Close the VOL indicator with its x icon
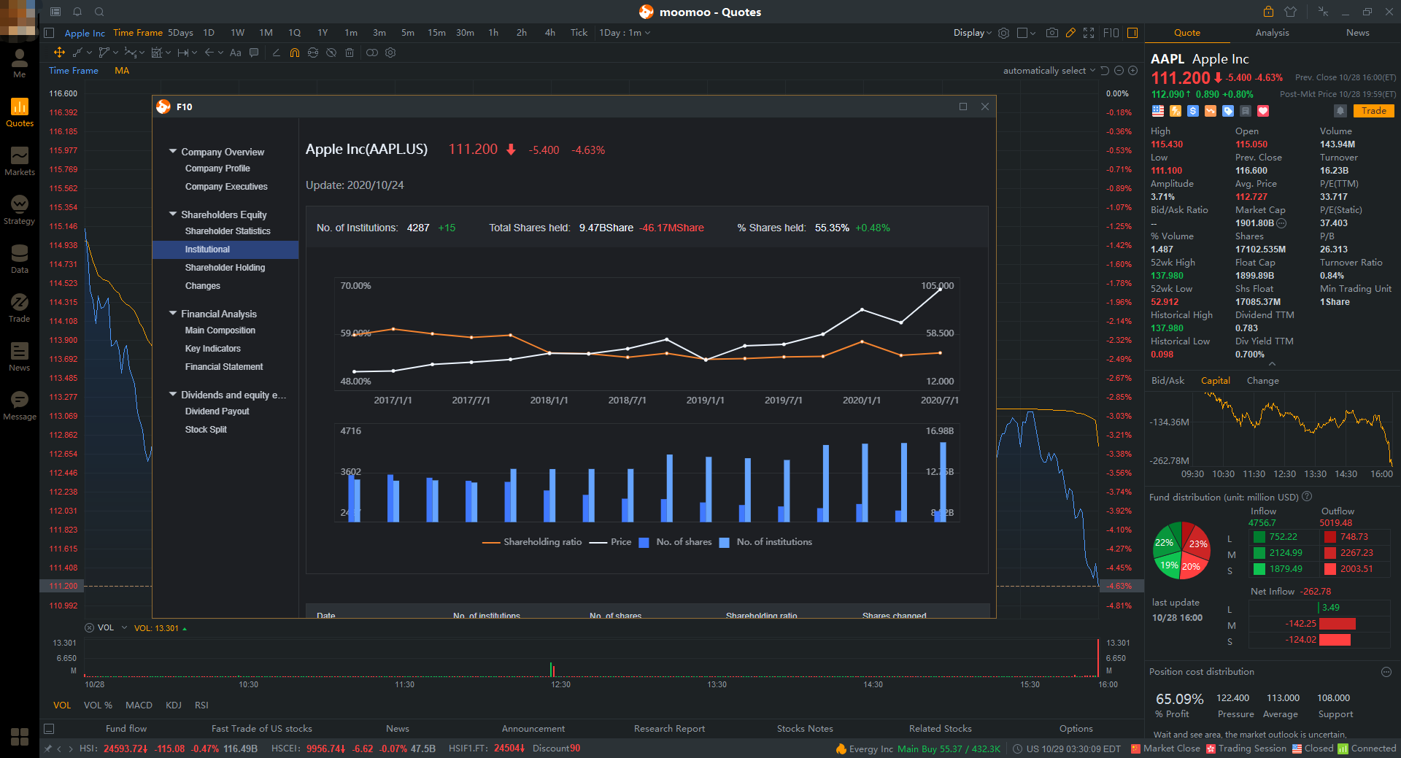 click(90, 627)
